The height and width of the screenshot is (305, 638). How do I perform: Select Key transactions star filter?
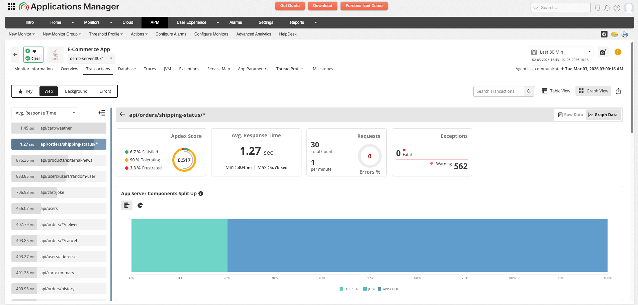[x=25, y=91]
